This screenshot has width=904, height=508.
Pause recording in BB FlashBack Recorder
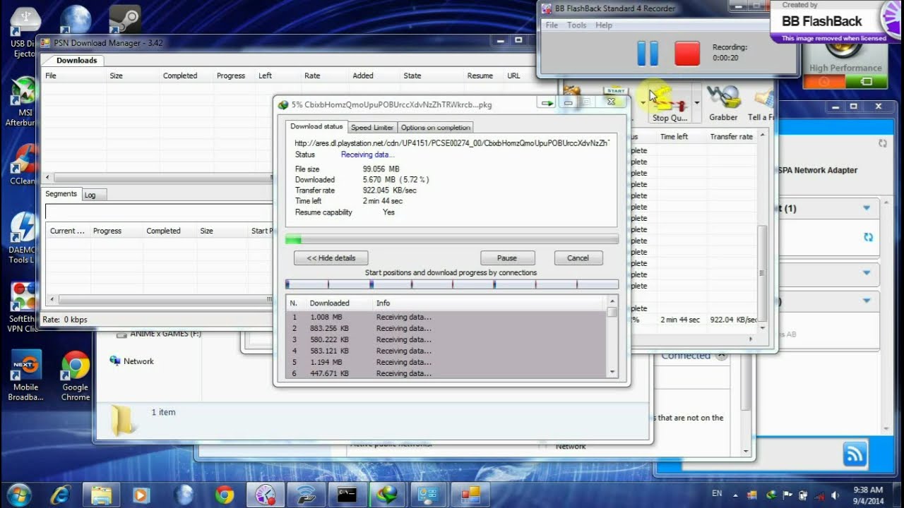tap(648, 54)
